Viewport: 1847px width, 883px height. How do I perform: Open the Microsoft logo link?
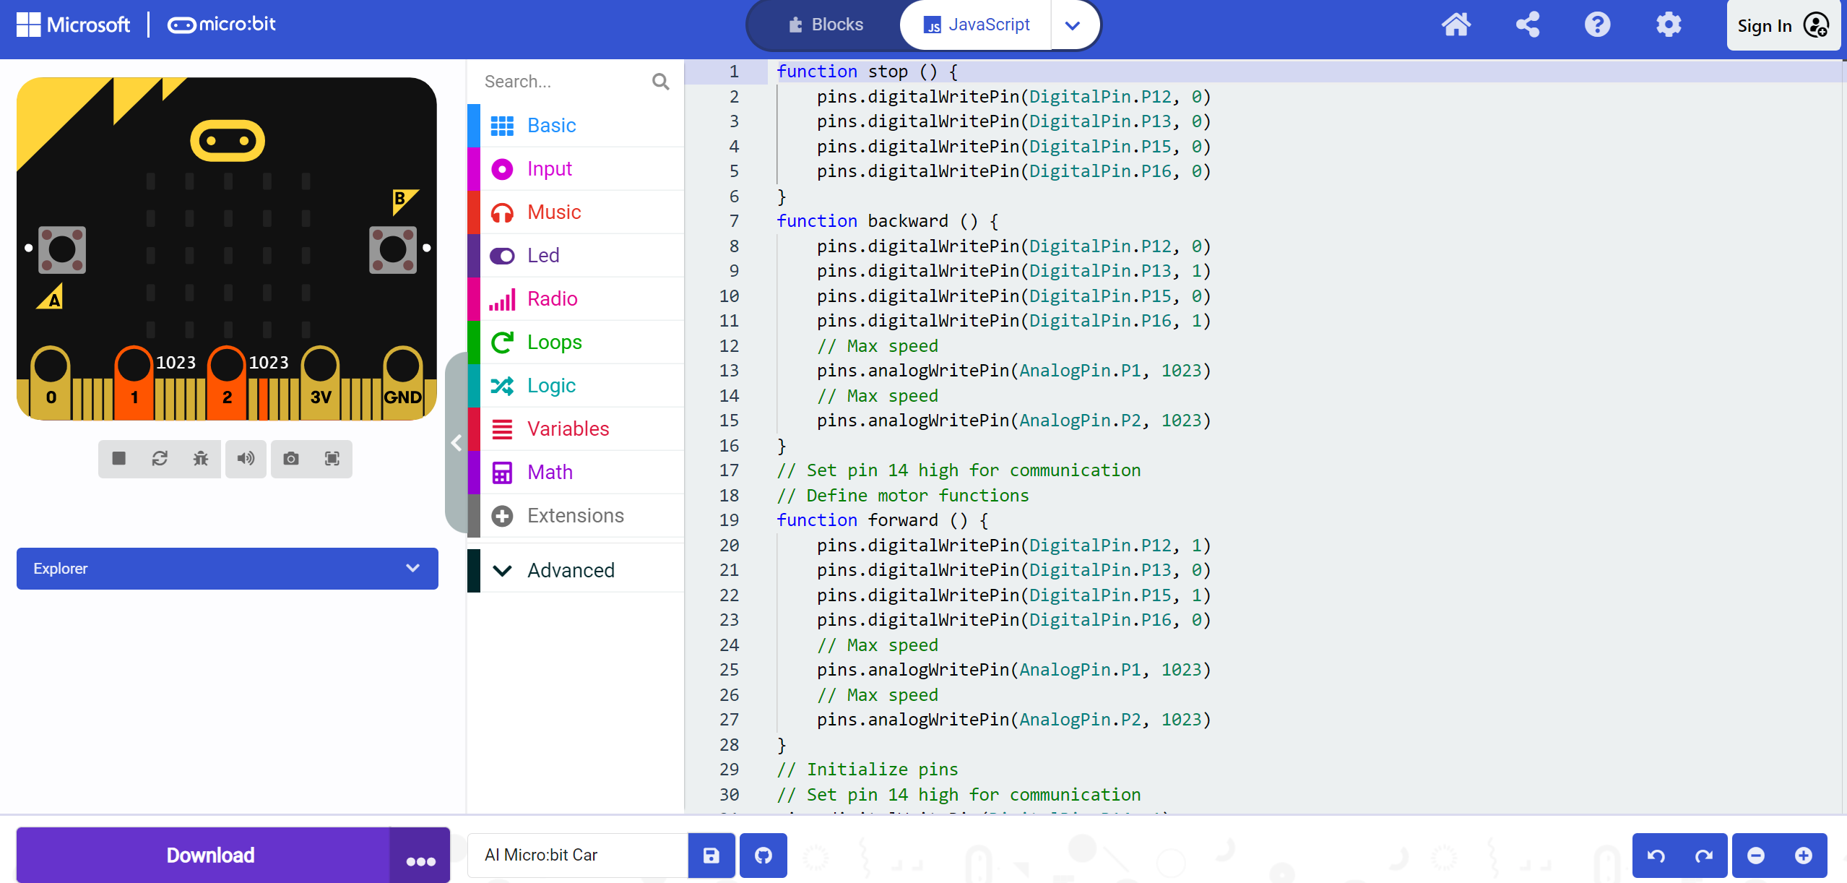73,25
